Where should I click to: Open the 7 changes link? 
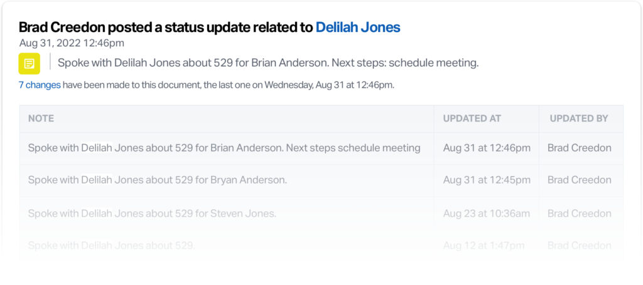[40, 85]
